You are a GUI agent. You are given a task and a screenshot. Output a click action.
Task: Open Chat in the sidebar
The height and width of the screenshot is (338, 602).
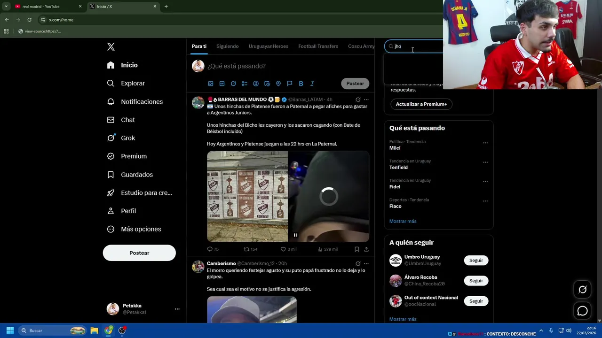121,120
